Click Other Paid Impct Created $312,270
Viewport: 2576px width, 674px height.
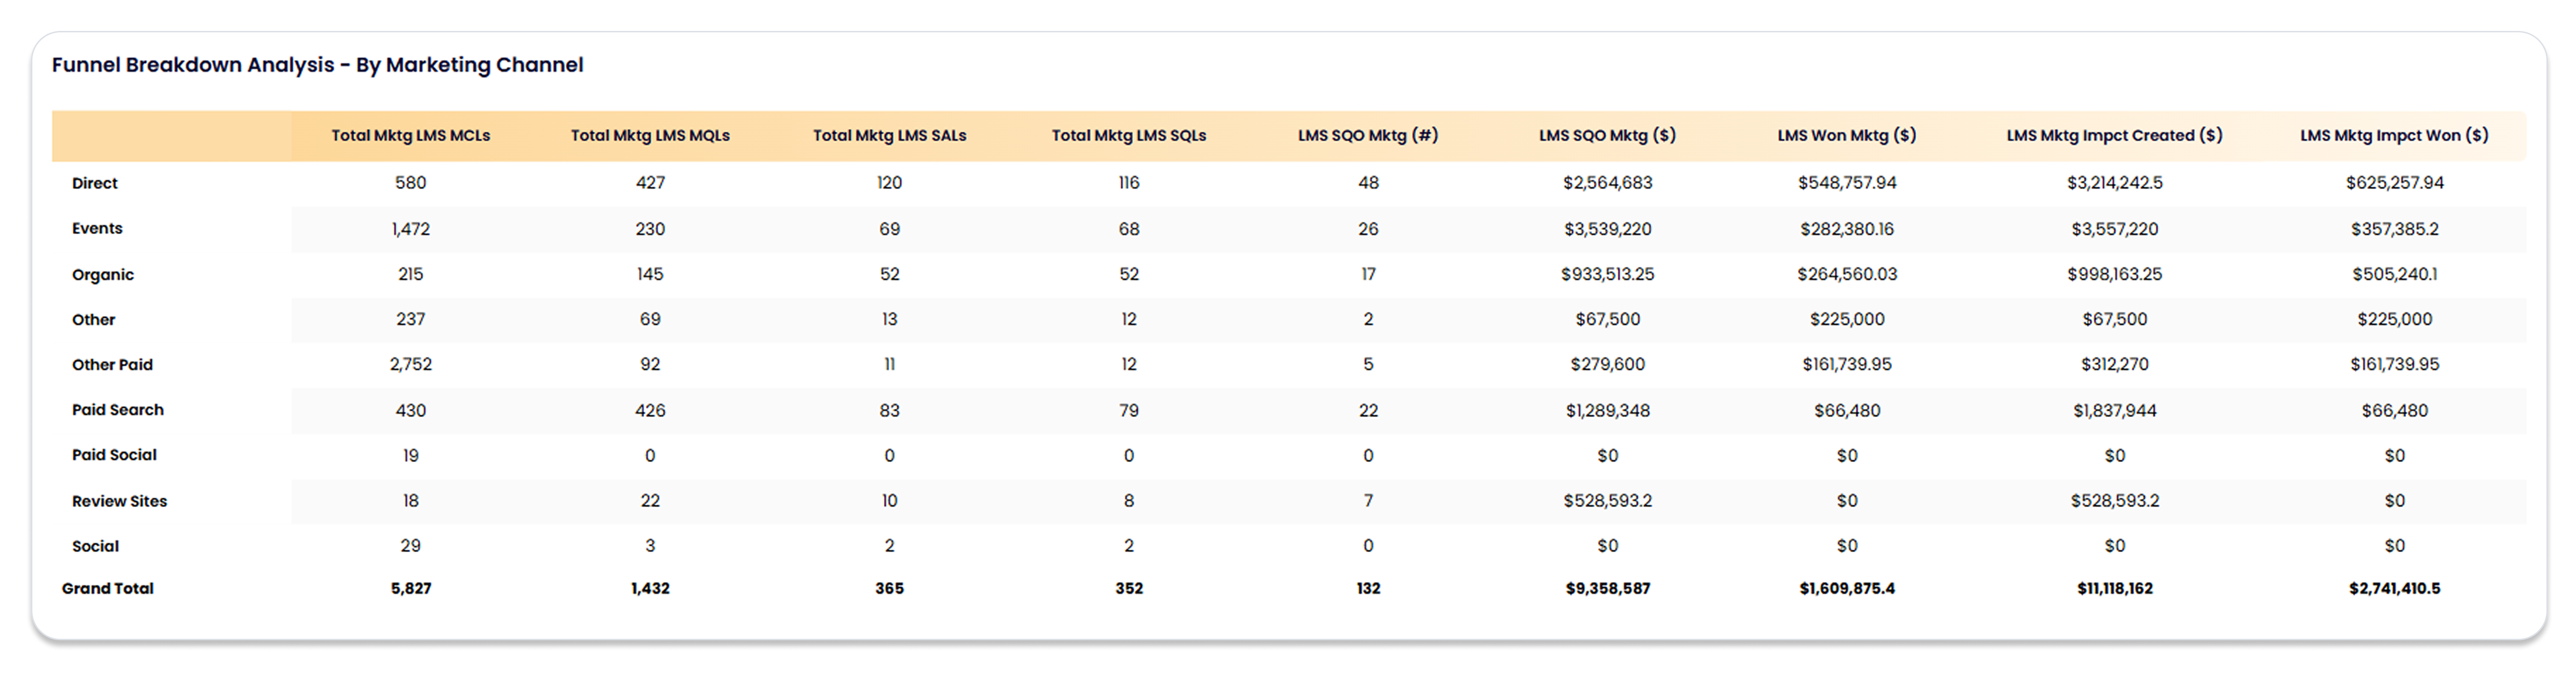pyautogui.click(x=2114, y=364)
